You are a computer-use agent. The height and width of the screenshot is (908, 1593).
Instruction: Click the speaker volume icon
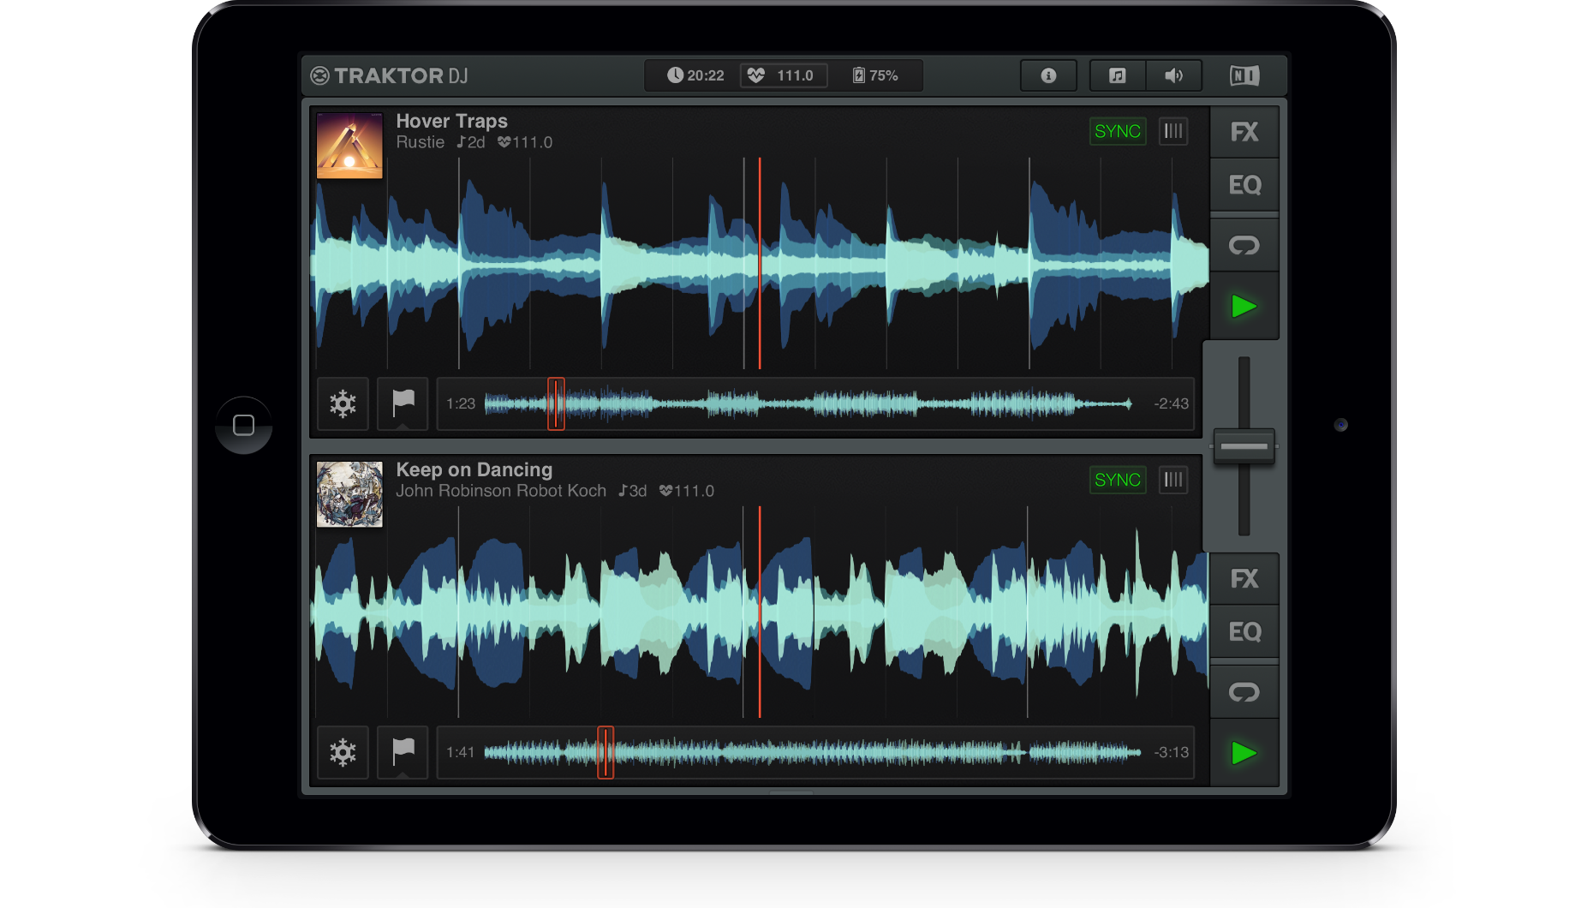tap(1173, 75)
